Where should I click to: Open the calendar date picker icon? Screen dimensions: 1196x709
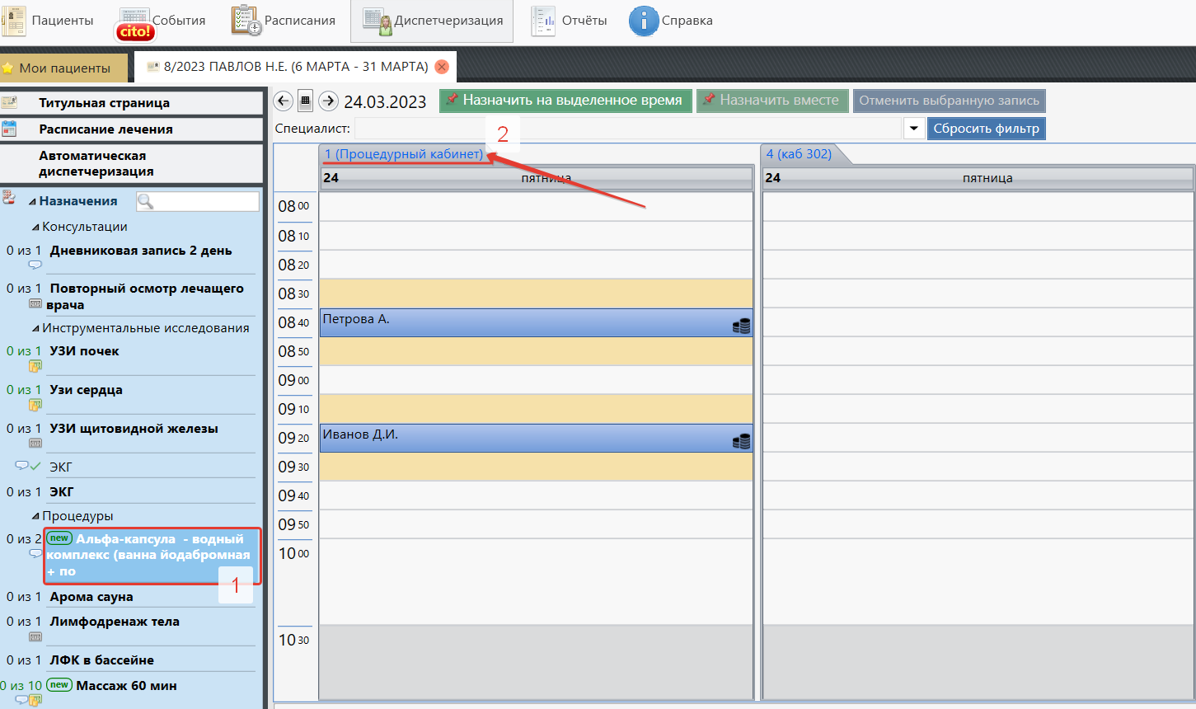click(306, 101)
